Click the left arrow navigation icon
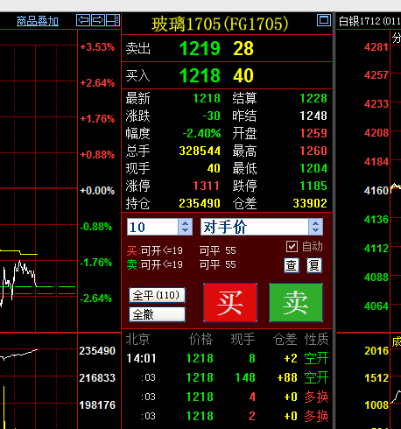The height and width of the screenshot is (429, 401). pos(83,20)
